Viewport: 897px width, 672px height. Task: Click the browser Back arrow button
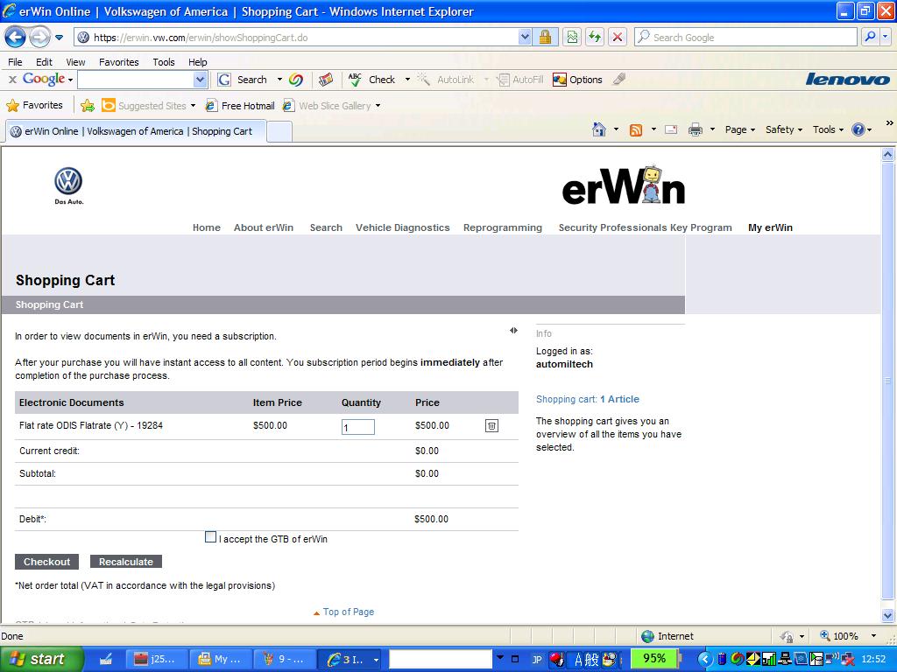click(16, 38)
